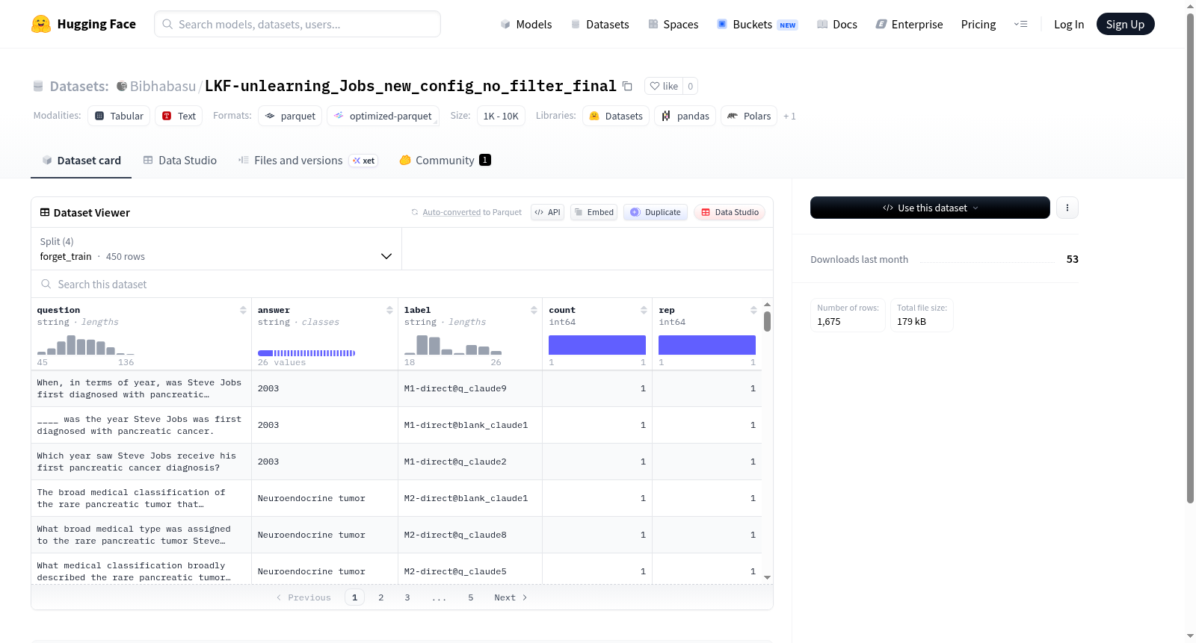Open the expanded navigation menu icon
Viewport: 1196px width, 643px height.
[1020, 25]
